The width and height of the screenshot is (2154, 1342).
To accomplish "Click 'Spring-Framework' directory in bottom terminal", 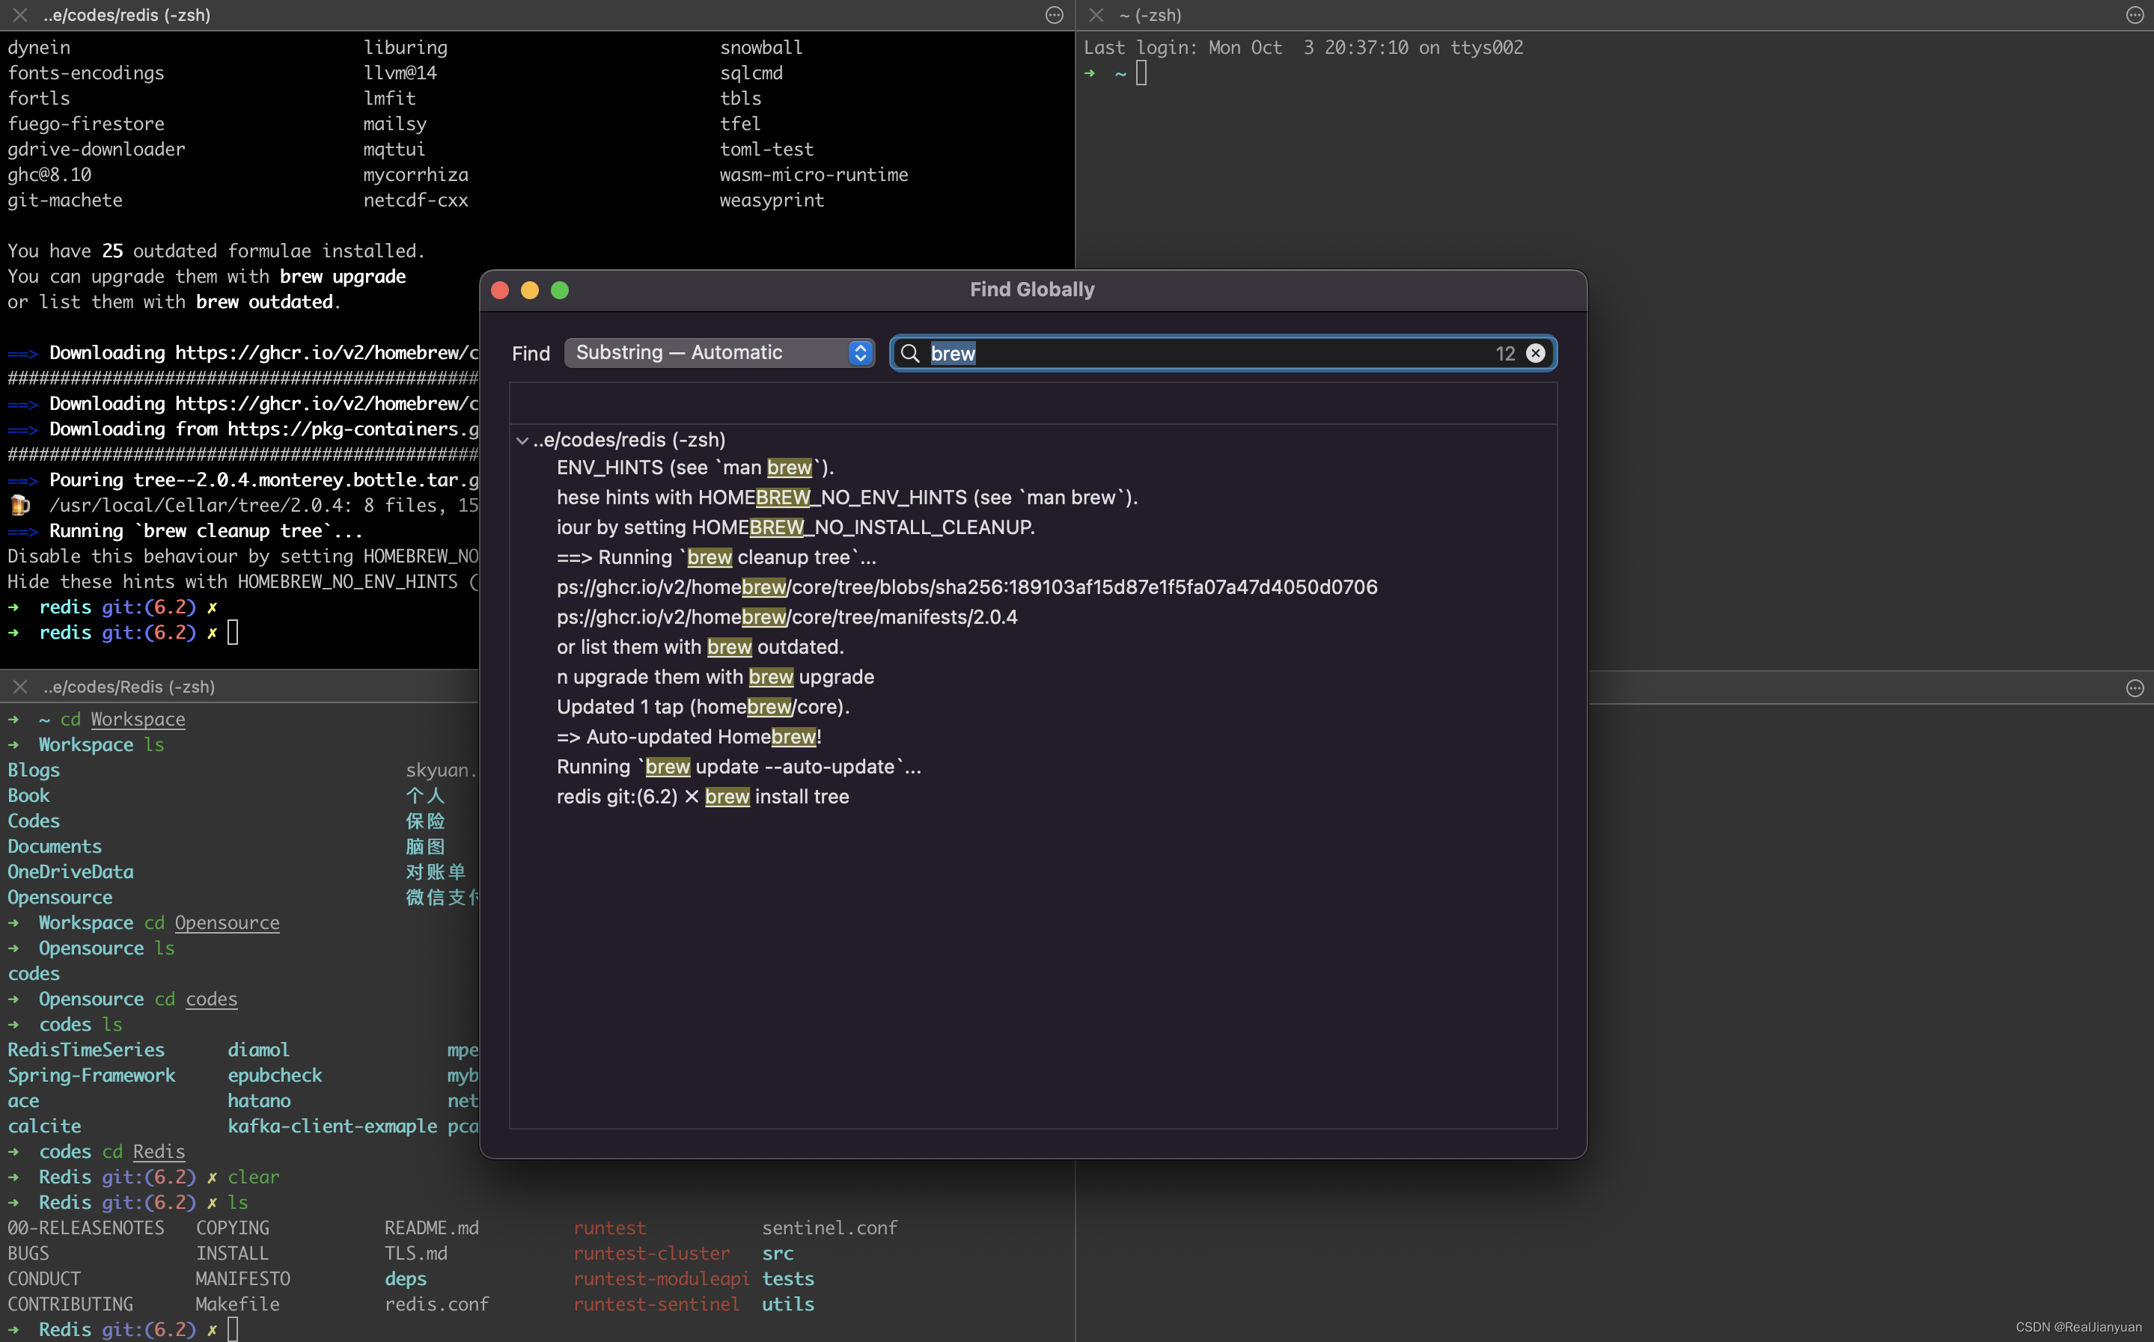I will pyautogui.click(x=91, y=1075).
